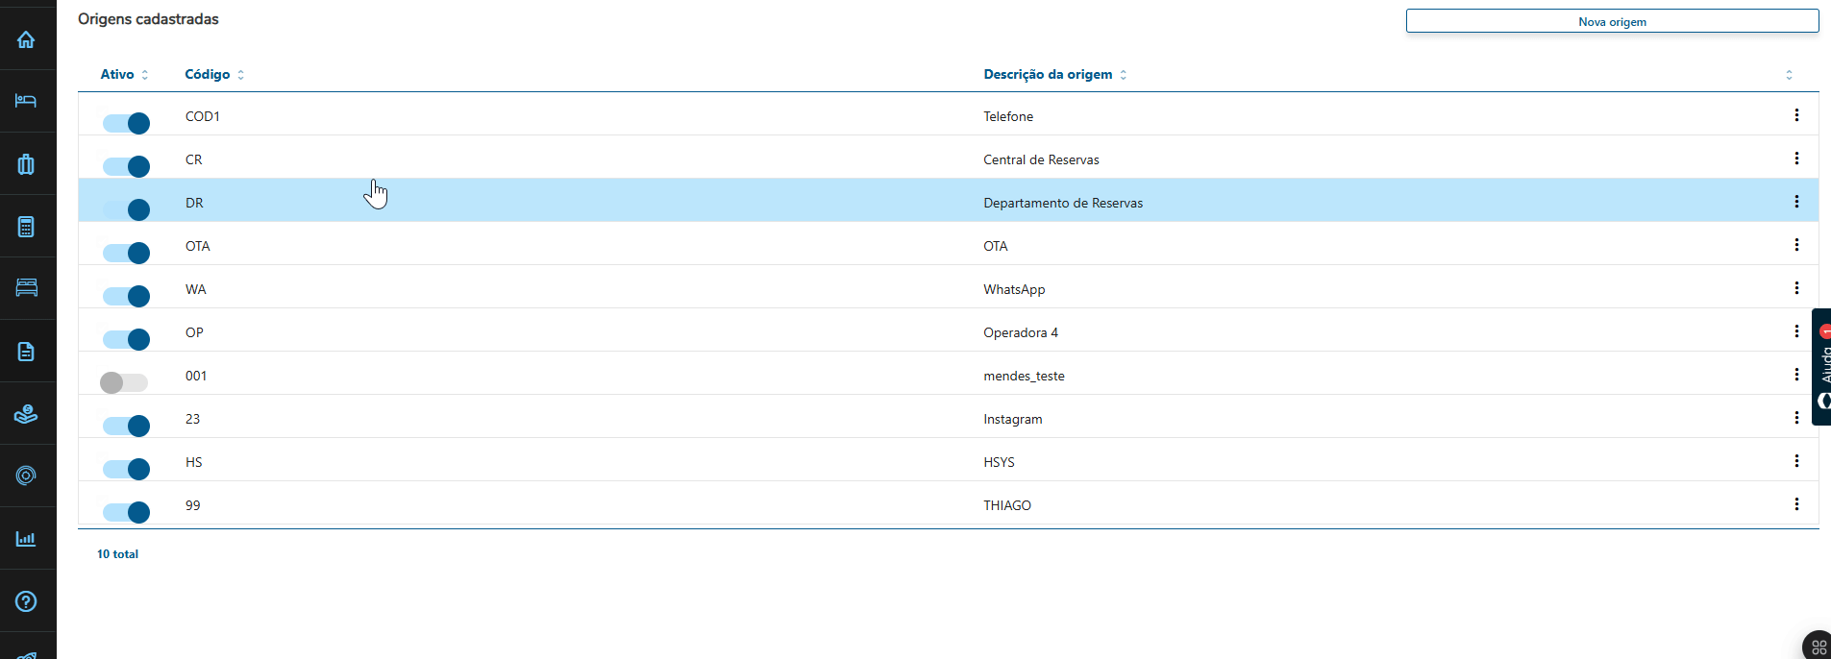
Task: Open three-dot menu for THIAGO row
Action: [x=1796, y=504]
